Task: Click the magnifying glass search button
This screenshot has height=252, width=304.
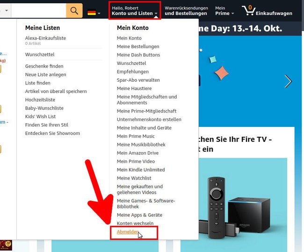Action: point(74,11)
